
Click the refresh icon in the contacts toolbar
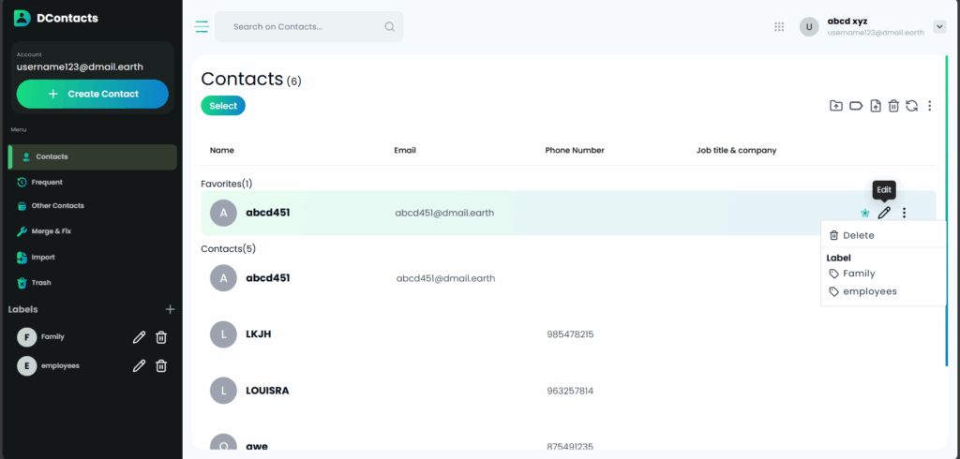click(911, 106)
